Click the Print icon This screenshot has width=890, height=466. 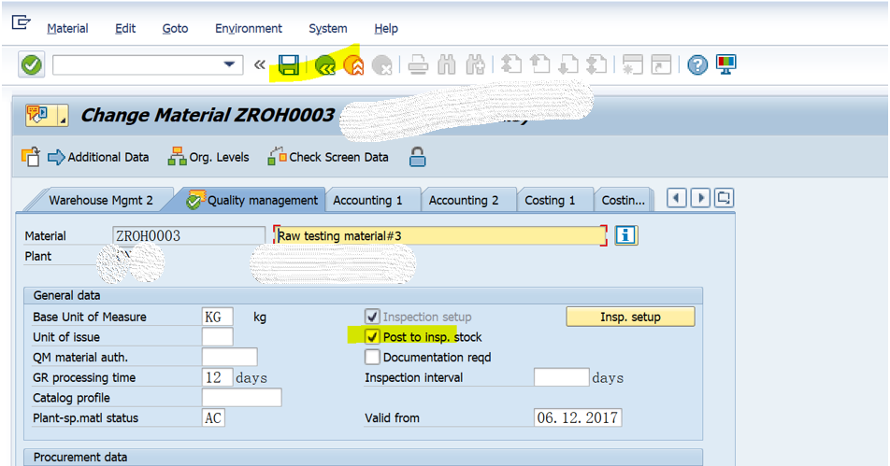click(x=418, y=65)
